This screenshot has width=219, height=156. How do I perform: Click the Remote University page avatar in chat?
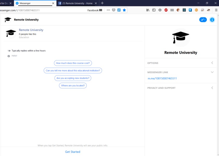(11, 33)
